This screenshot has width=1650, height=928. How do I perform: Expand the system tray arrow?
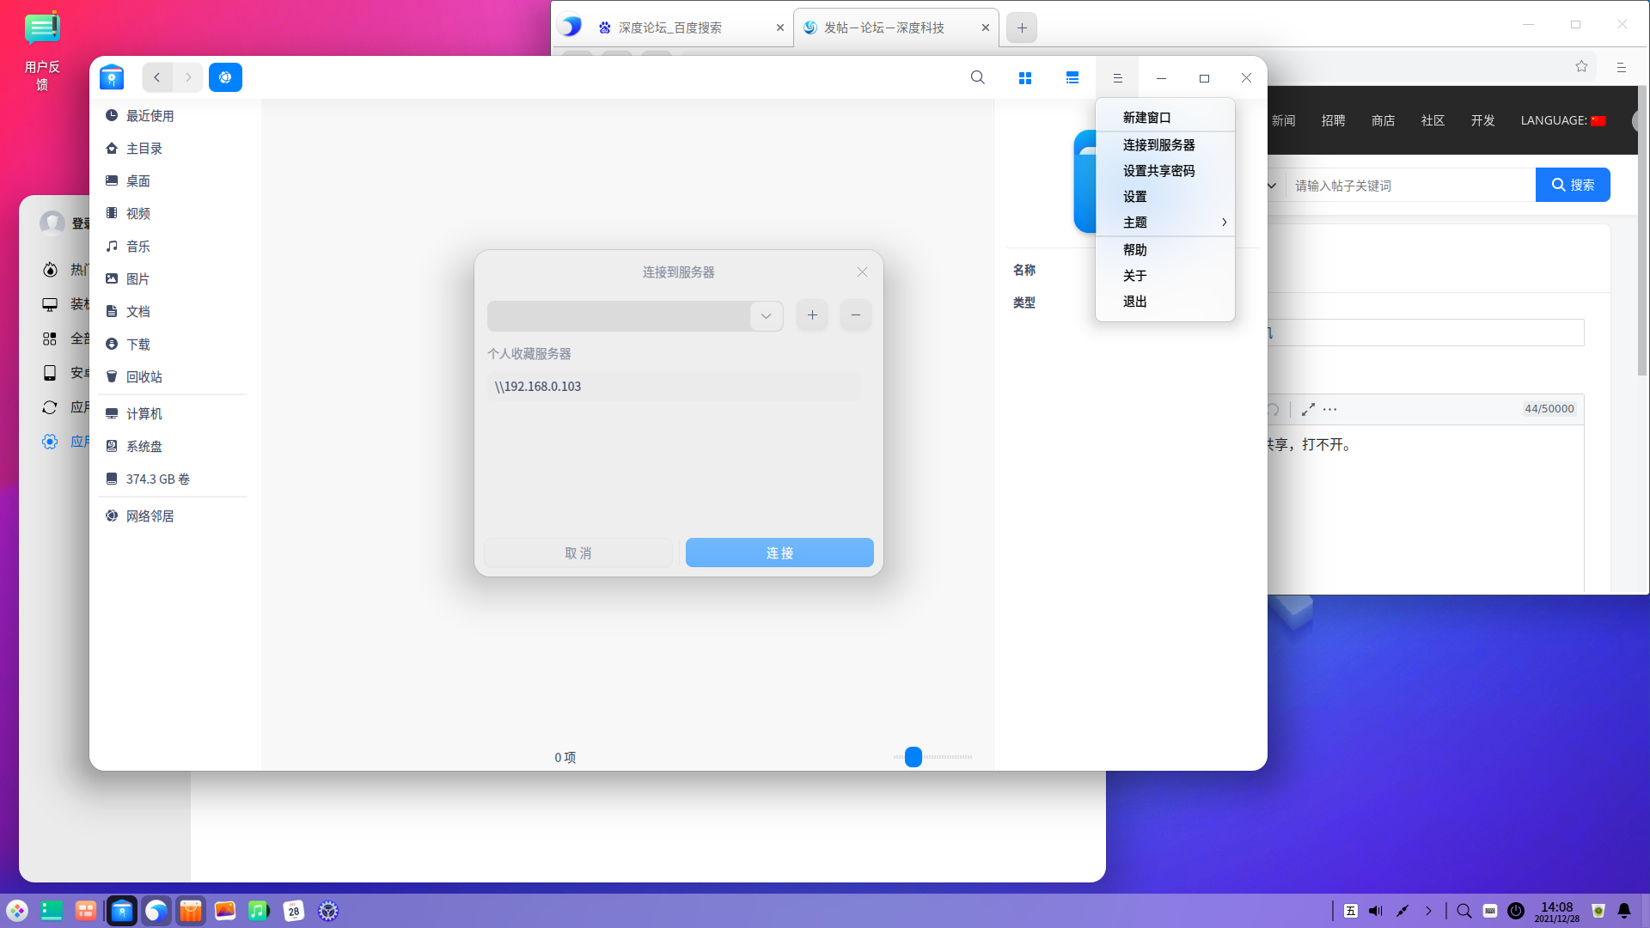[1428, 911]
